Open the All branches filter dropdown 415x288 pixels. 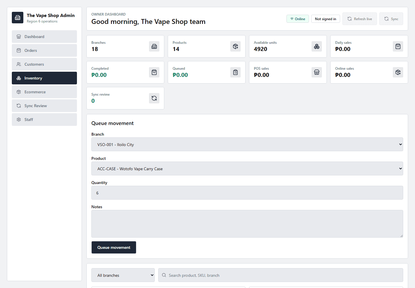[x=123, y=275]
